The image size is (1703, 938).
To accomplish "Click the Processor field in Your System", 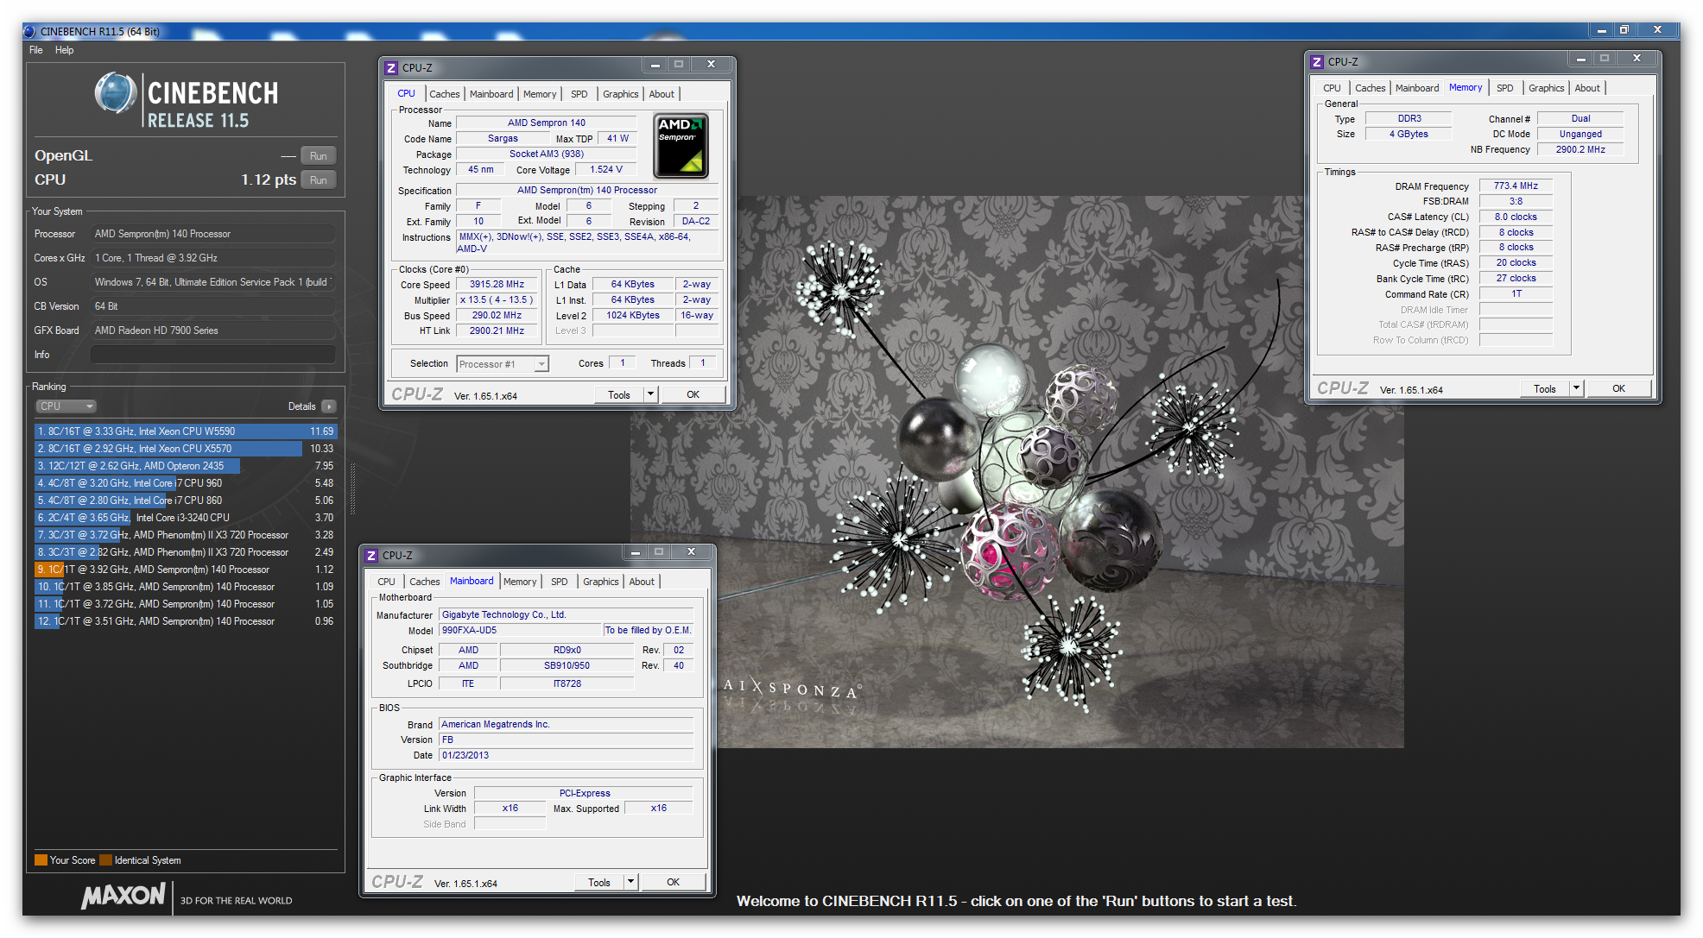I will [212, 234].
